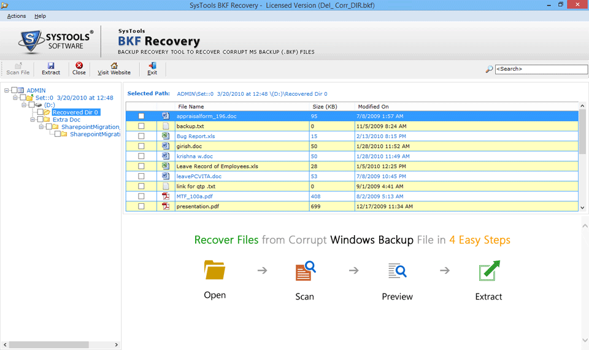589x350 pixels.
Task: Select the Extra Doc tree item
Action: click(x=66, y=120)
